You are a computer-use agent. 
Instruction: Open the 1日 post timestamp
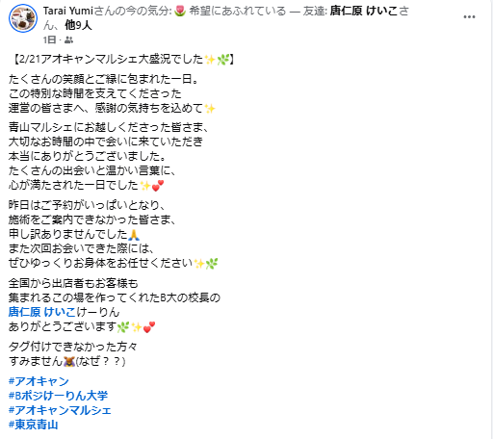click(x=49, y=39)
